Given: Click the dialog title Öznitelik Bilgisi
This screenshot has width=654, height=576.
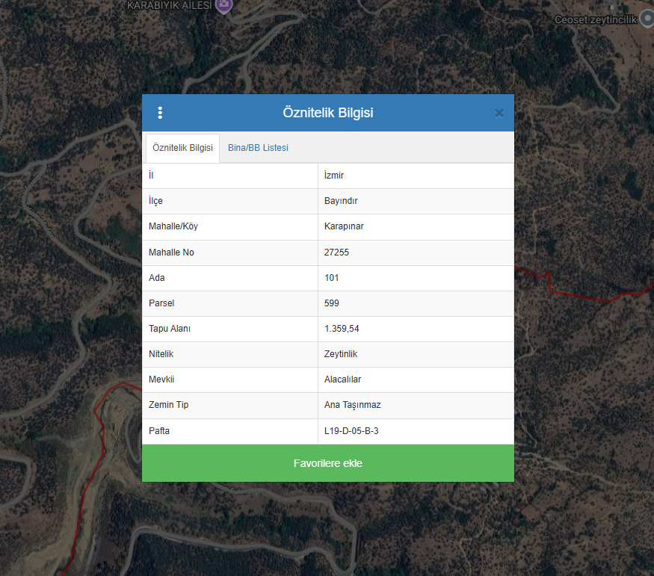Looking at the screenshot, I should (x=327, y=113).
